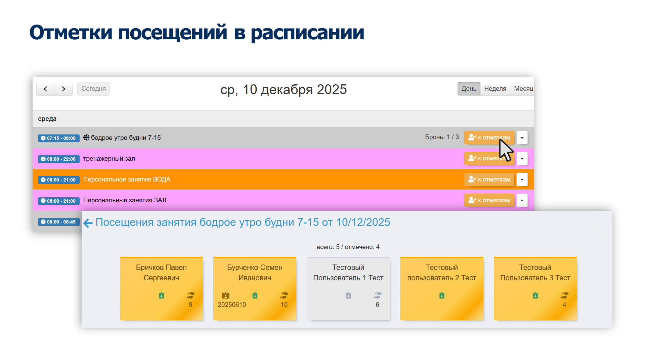Screen dimensions: 645x363
Task: Select the Бричков Павел Сергеевич card name
Action: (x=161, y=273)
